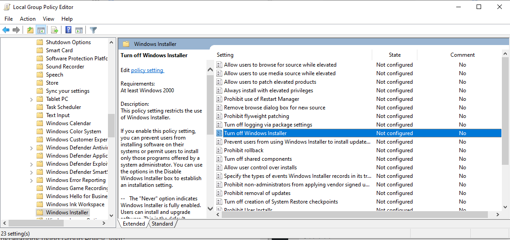This screenshot has width=510, height=240.
Task: Click policy icon beside Allow user control over installs
Action: tap(220, 168)
